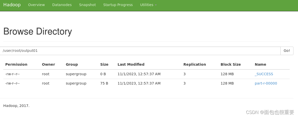298x117 pixels.
Task: Open Startup Progress page
Action: click(118, 5)
